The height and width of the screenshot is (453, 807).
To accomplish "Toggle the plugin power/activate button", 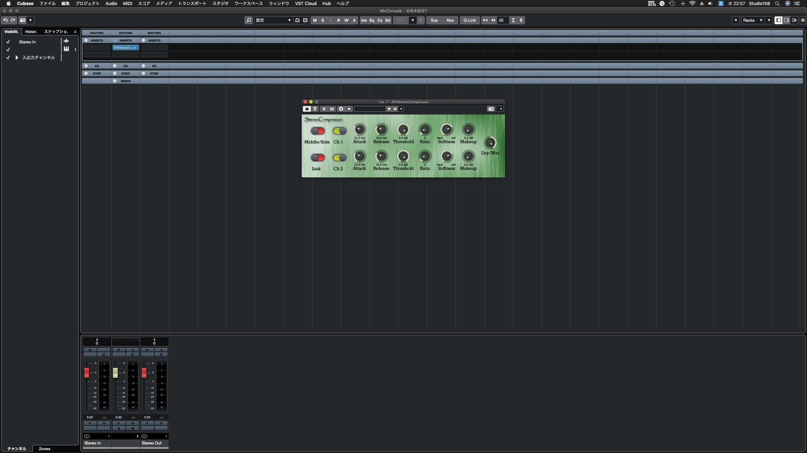I will (x=307, y=109).
